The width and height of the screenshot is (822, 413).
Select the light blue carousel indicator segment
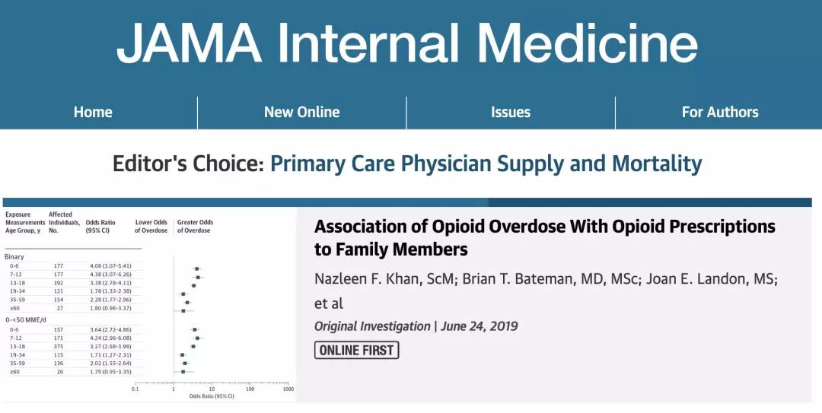coord(245,202)
